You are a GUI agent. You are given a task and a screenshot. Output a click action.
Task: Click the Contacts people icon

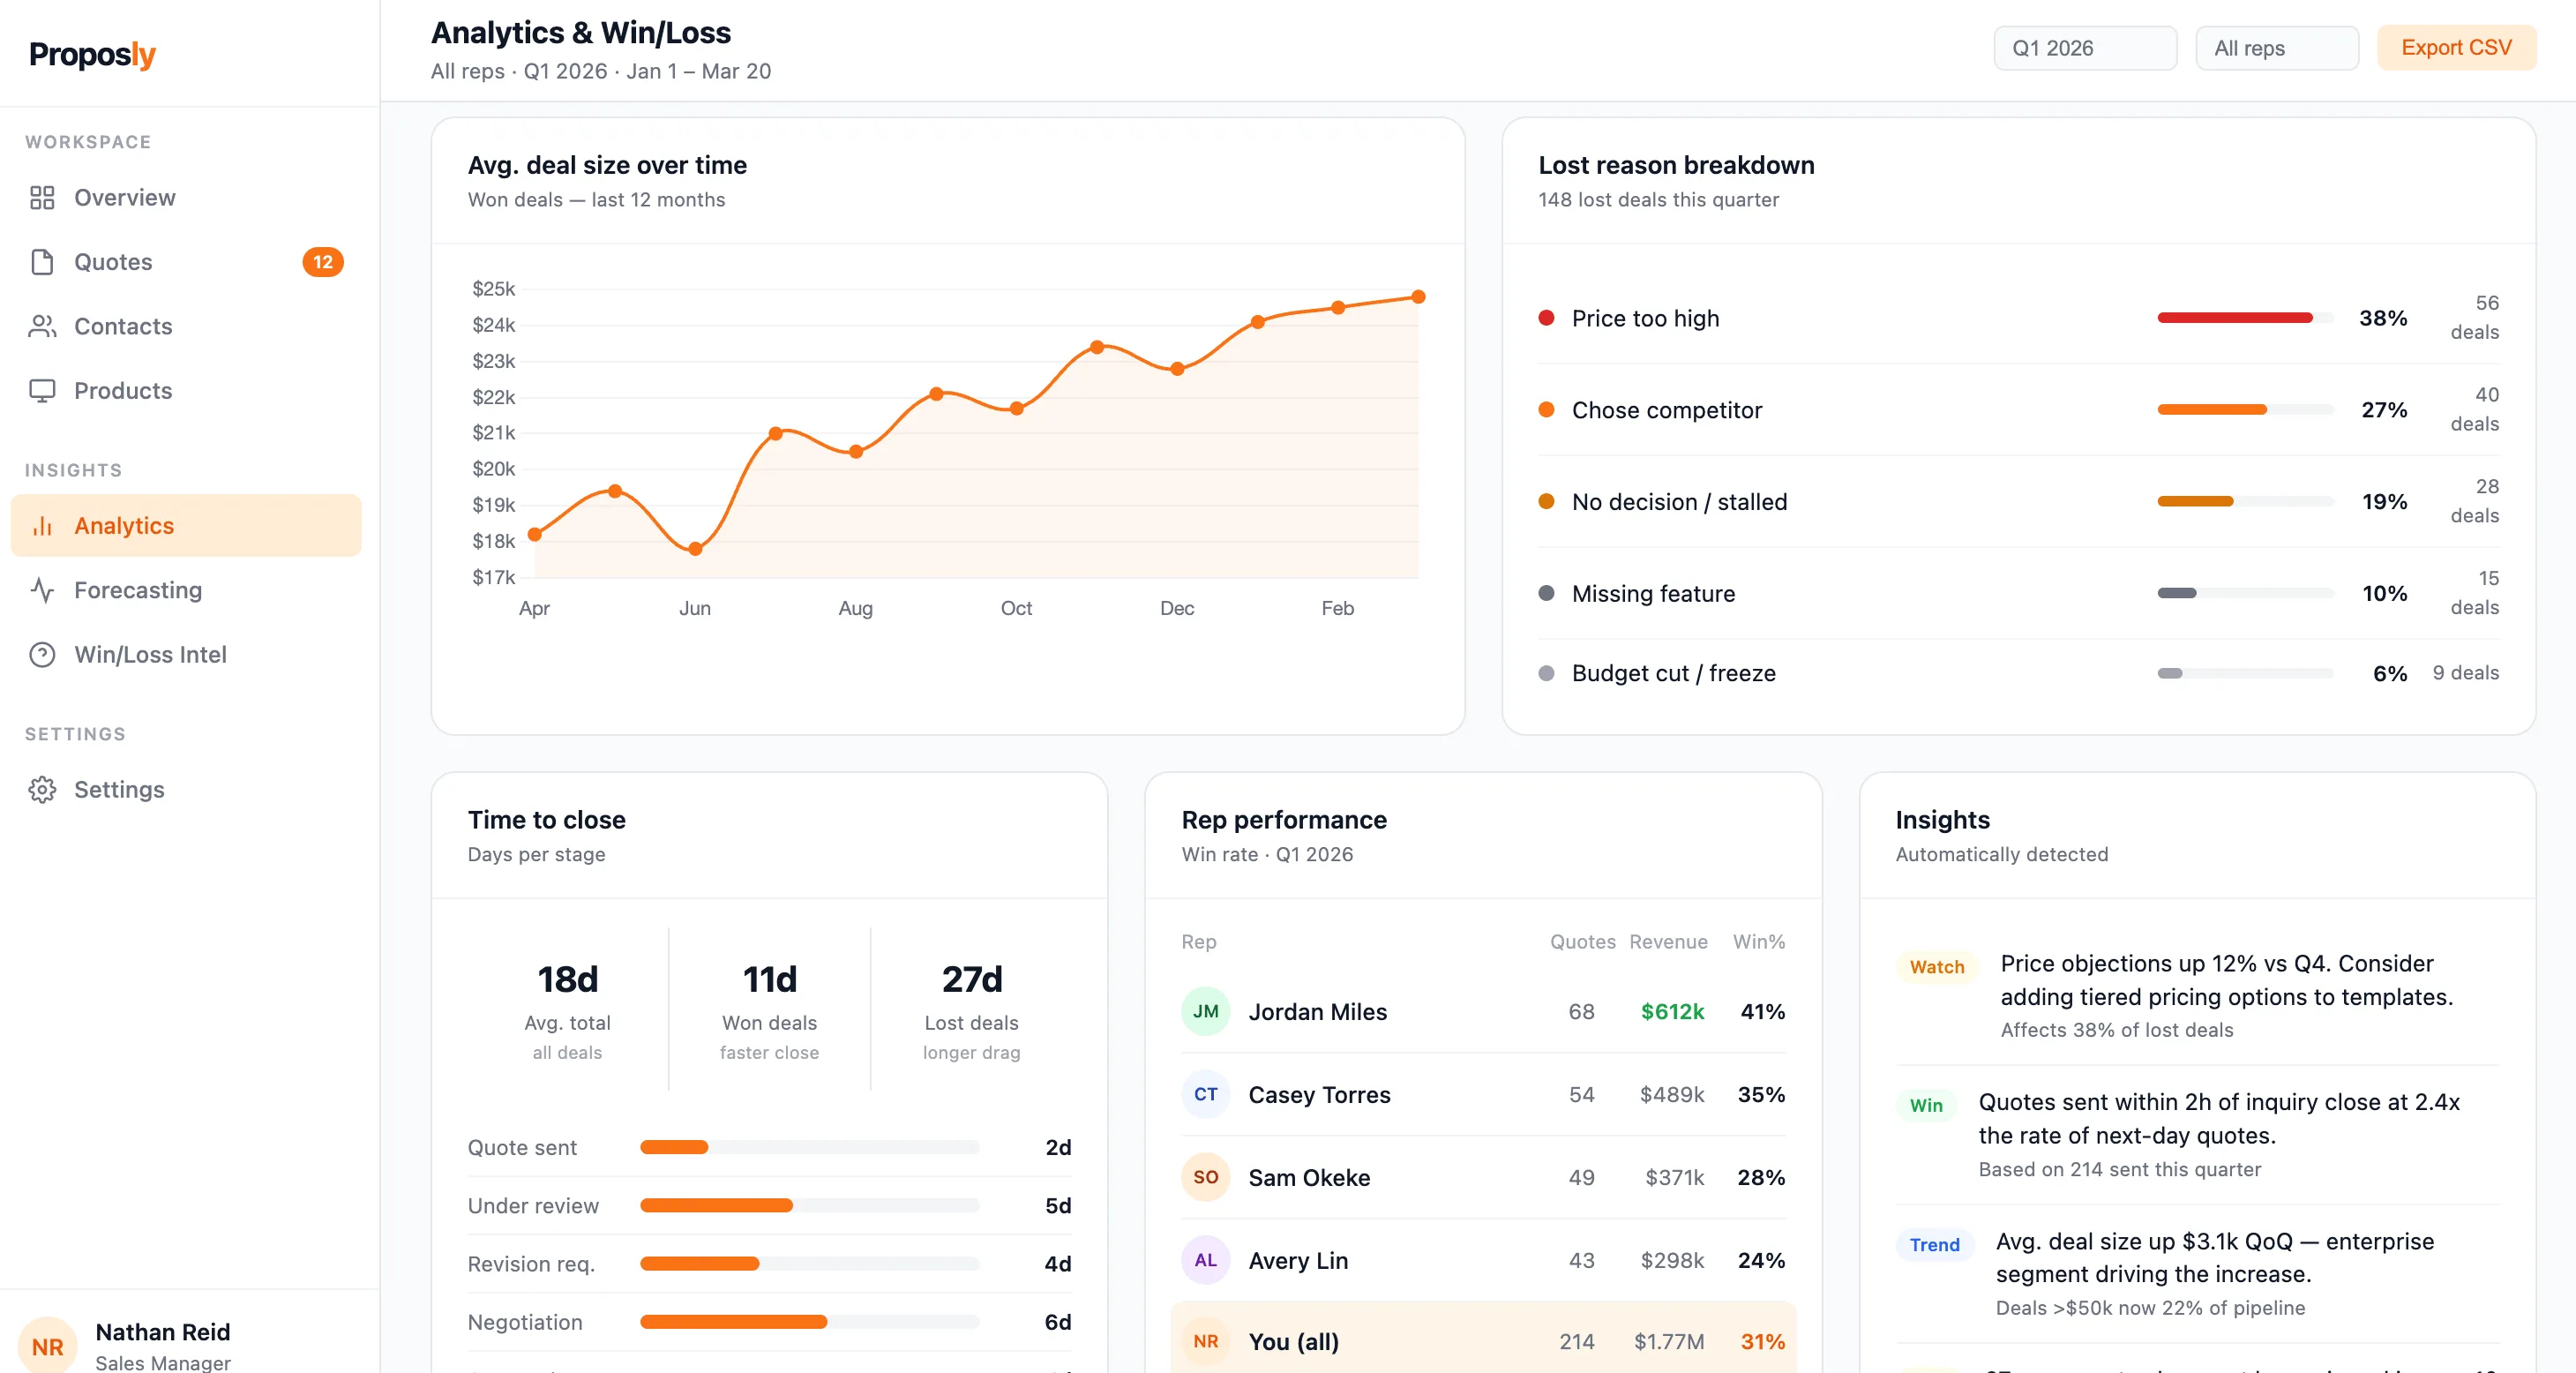tap(42, 326)
